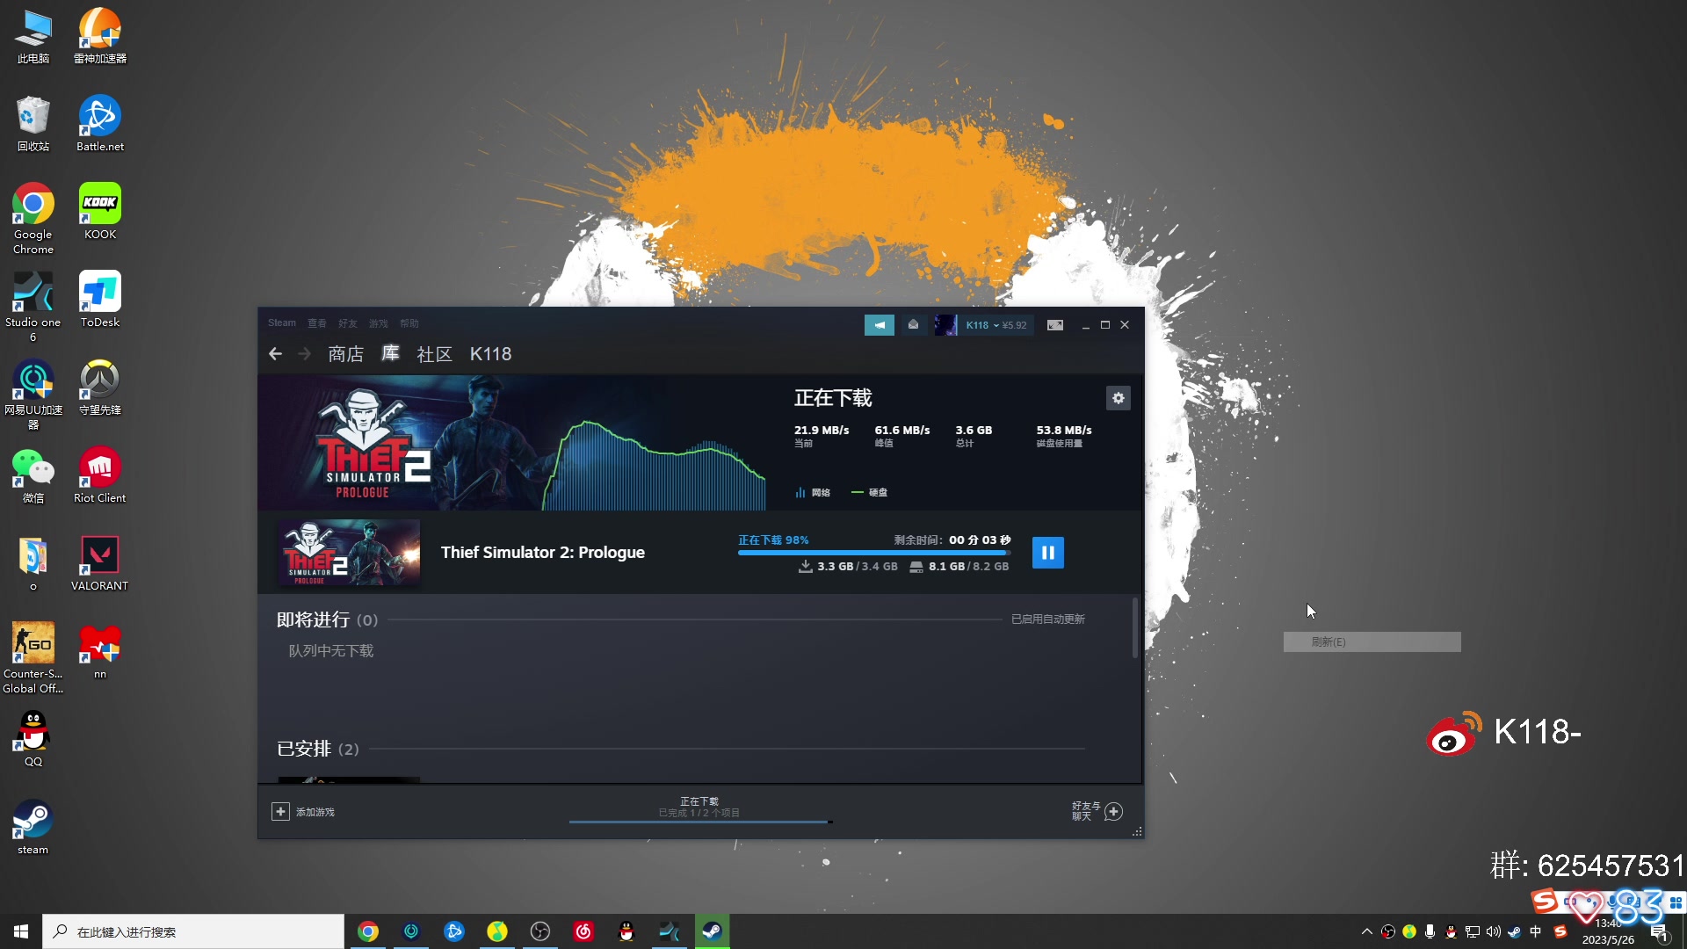Open the 游戏 menu
Screen dimensions: 1687x949
(x=378, y=323)
